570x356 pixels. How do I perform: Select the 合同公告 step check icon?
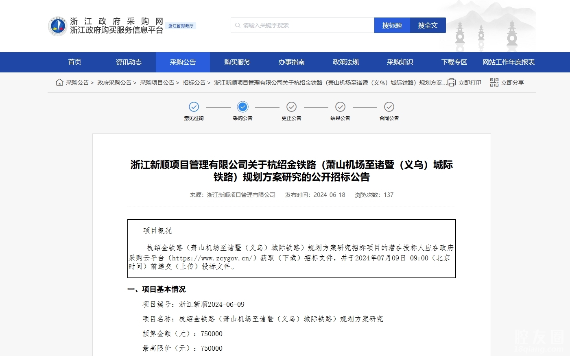(x=389, y=107)
